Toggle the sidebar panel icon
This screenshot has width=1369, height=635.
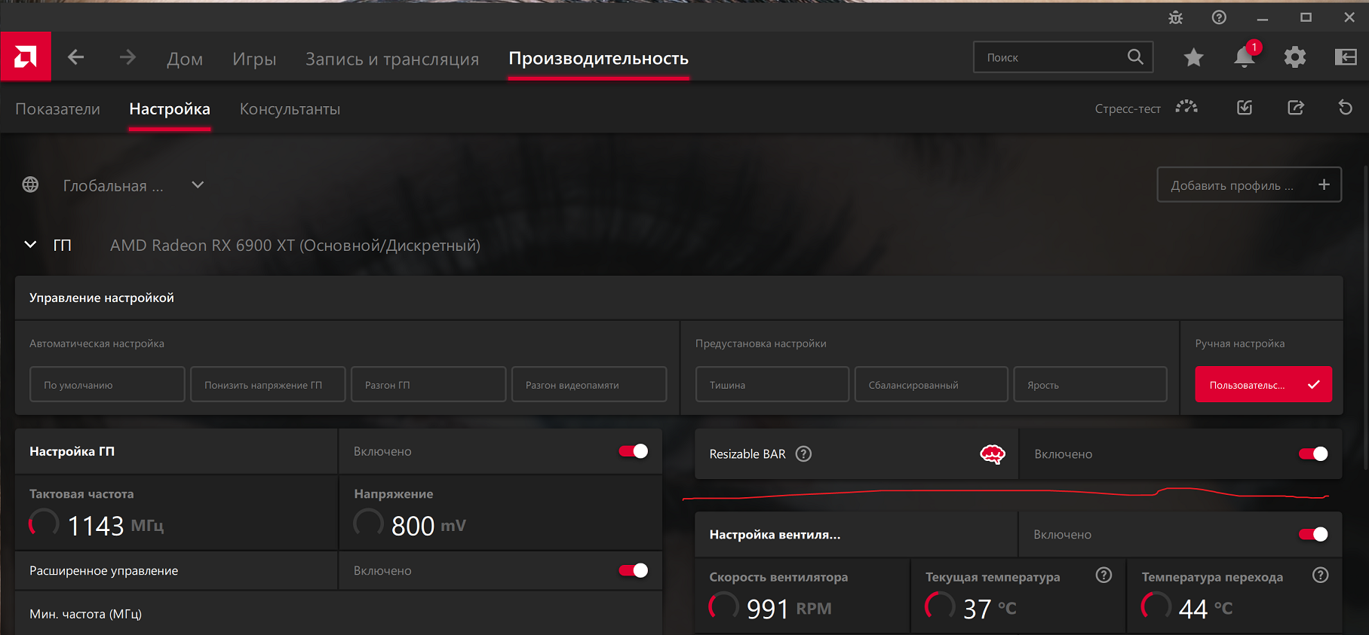click(1346, 57)
